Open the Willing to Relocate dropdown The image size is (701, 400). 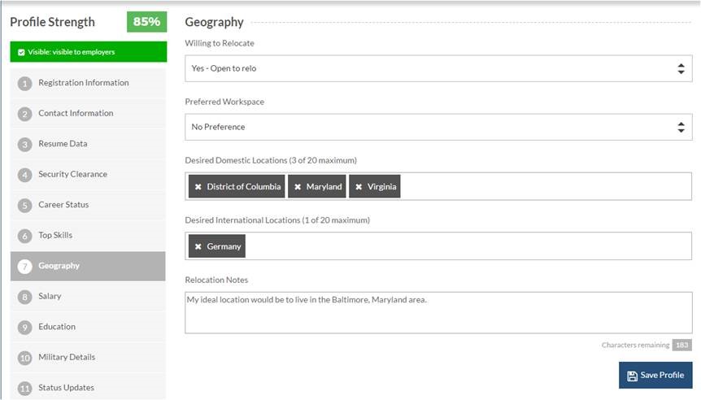click(438, 68)
